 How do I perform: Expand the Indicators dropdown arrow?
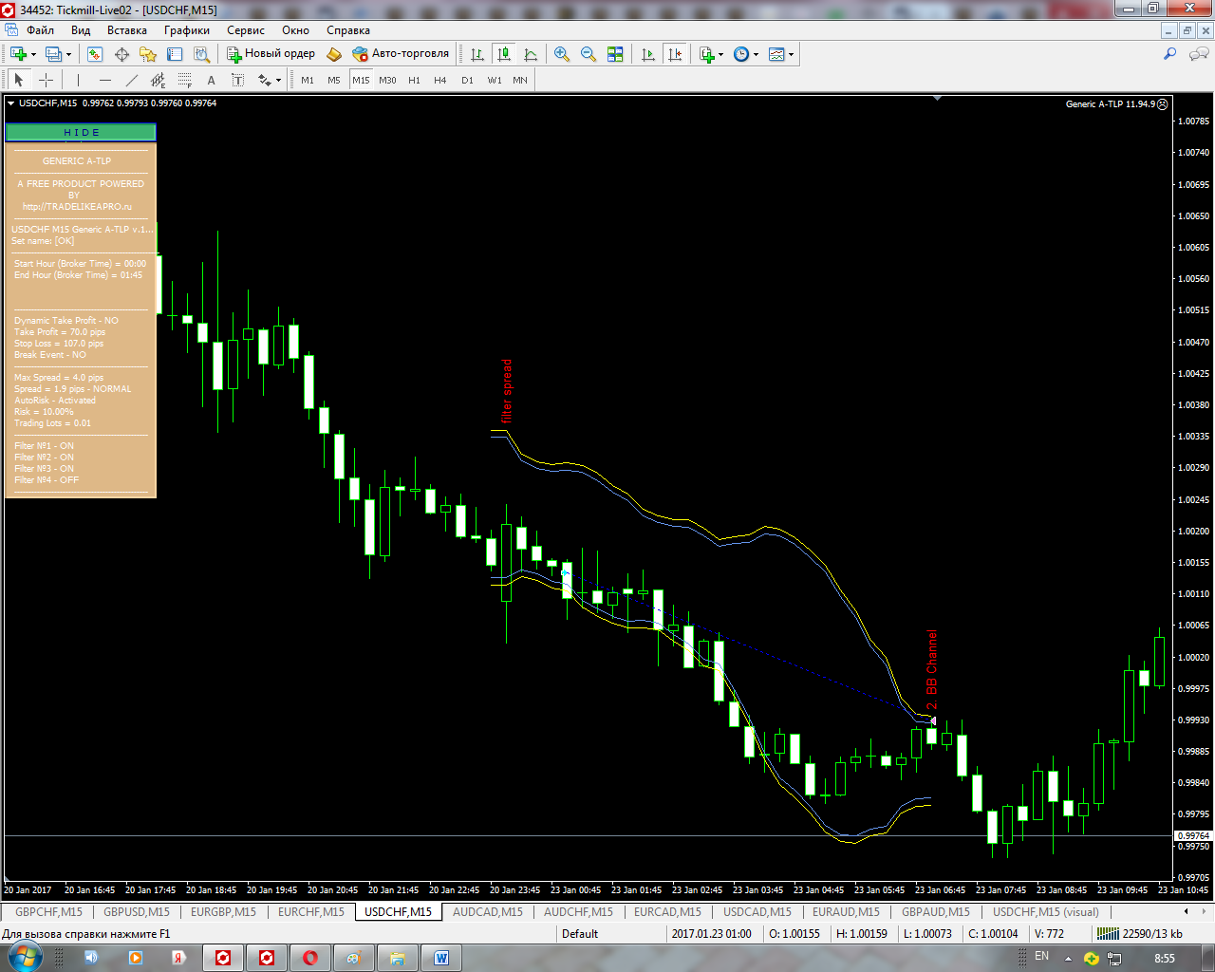[721, 54]
